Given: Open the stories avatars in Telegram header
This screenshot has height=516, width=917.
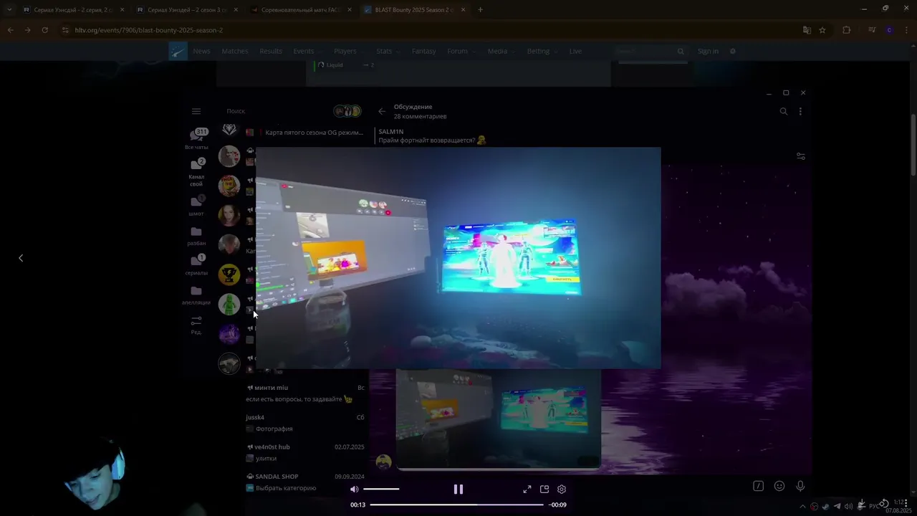Looking at the screenshot, I should tap(347, 111).
